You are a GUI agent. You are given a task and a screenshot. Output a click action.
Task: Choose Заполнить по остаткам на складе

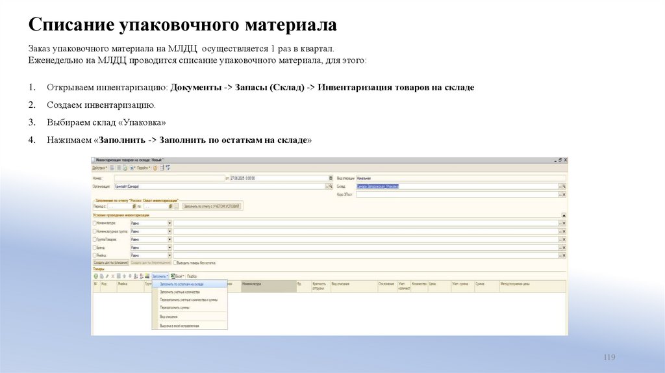(190, 285)
